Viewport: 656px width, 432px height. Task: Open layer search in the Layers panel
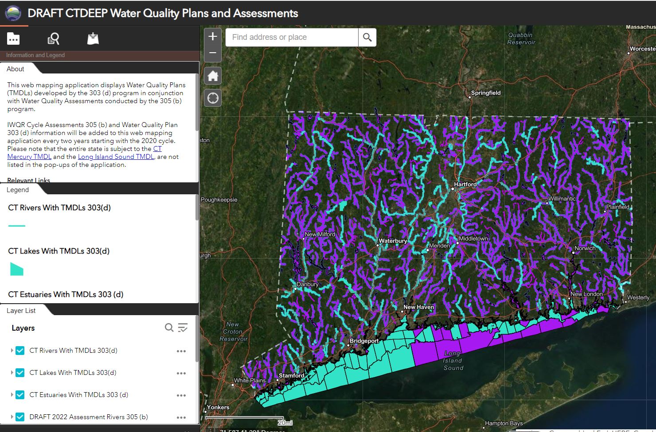[x=169, y=328]
